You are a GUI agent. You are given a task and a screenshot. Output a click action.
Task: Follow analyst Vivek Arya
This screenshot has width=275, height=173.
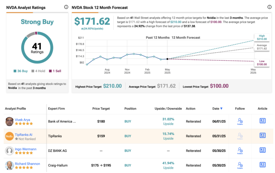(240, 121)
